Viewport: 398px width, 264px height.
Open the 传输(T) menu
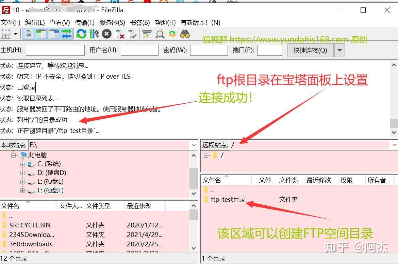point(84,22)
